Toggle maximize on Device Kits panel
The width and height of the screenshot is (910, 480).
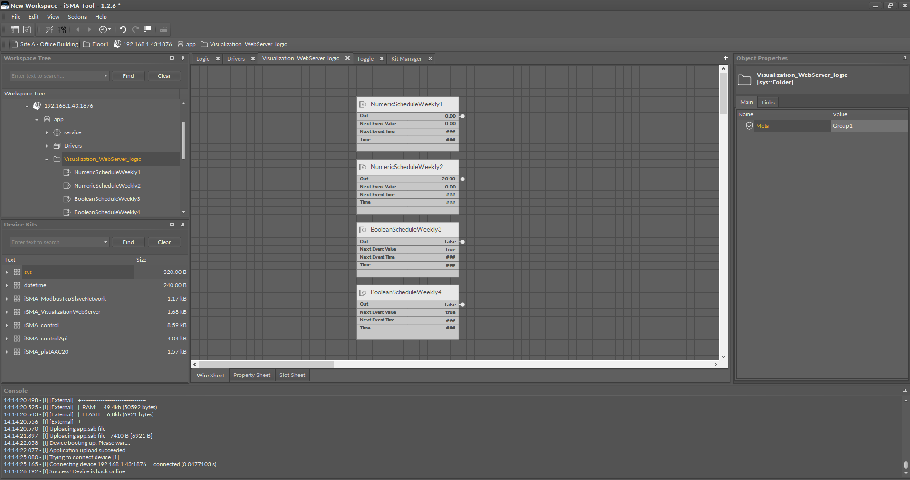172,225
